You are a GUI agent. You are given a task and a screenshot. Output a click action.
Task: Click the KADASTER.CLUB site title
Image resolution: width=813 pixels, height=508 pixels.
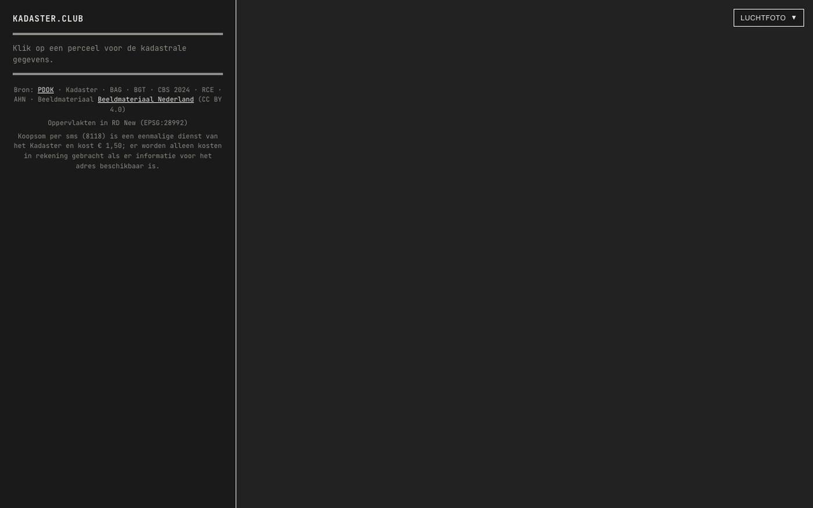48,19
